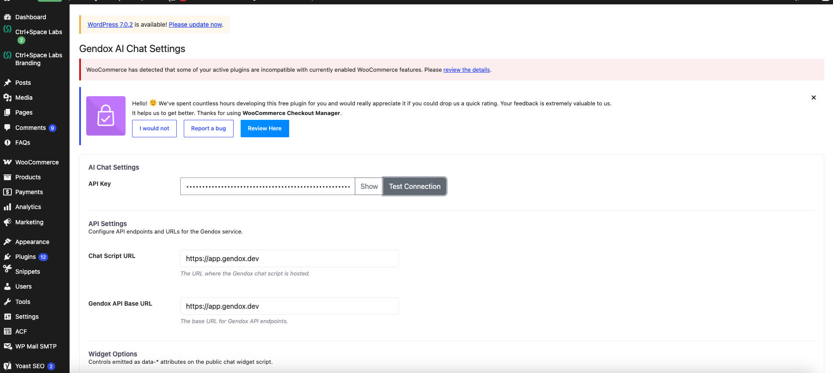This screenshot has width=833, height=373.
Task: Click the Media library icon
Action: click(7, 98)
